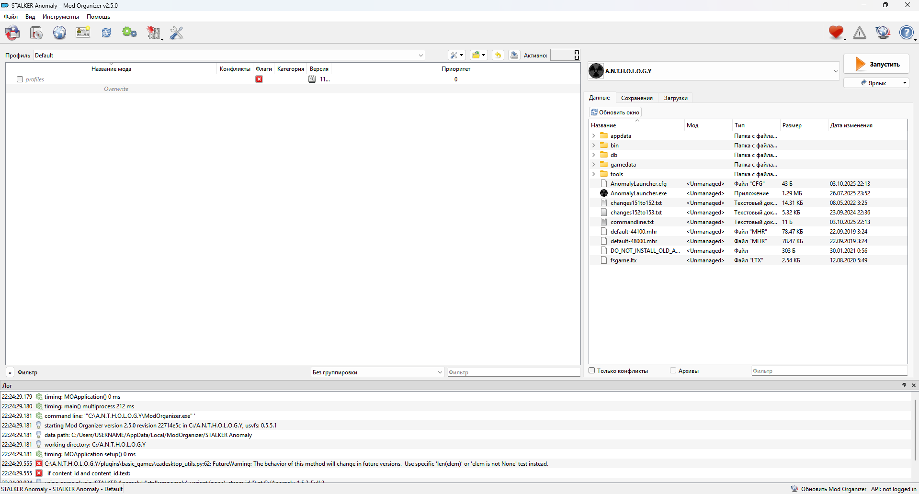Image resolution: width=919 pixels, height=494 pixels.
Task: Click the mod list filter input field
Action: (x=513, y=372)
